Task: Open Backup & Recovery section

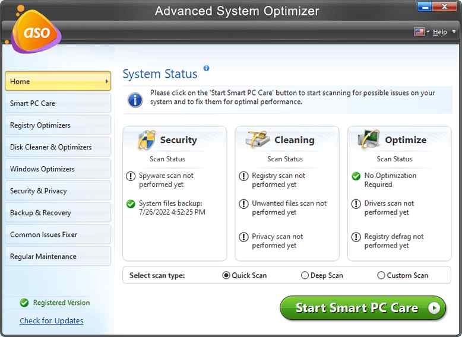Action: click(58, 212)
